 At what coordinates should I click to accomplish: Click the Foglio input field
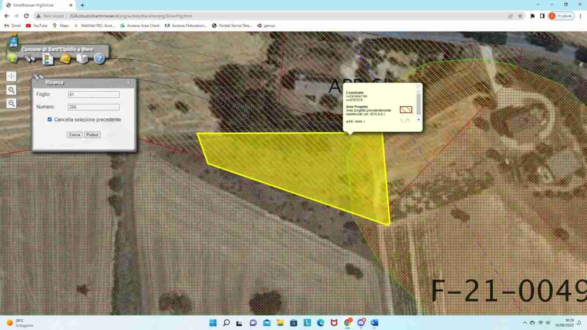94,95
